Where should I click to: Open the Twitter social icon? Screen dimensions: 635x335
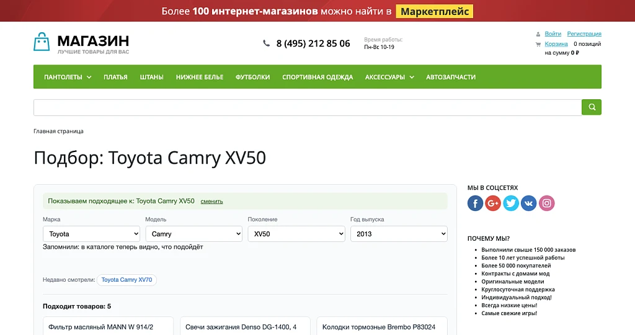511,203
